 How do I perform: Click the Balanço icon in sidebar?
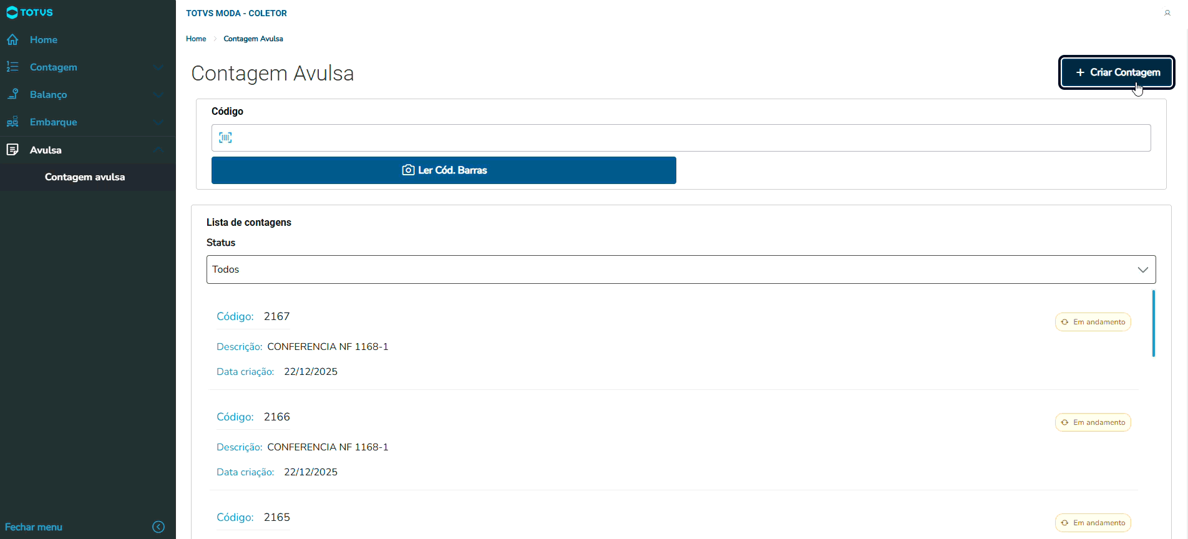pyautogui.click(x=12, y=94)
